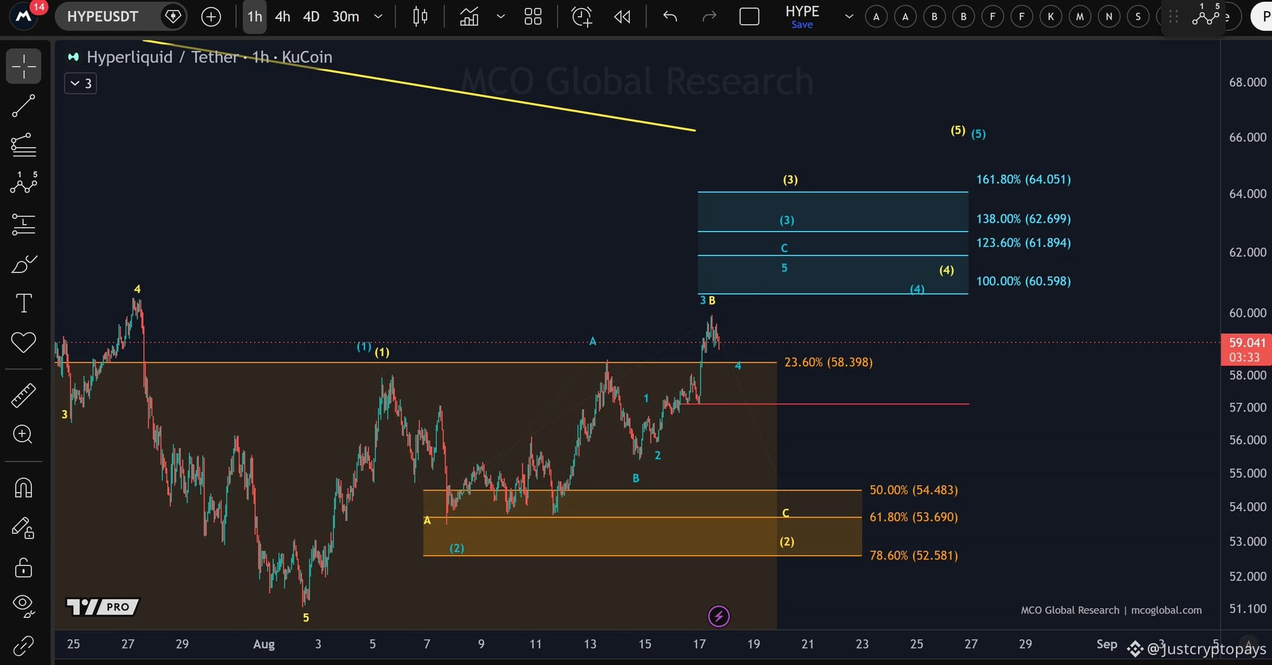The image size is (1272, 665).
Task: Select the Text annotation tool
Action: (x=24, y=303)
